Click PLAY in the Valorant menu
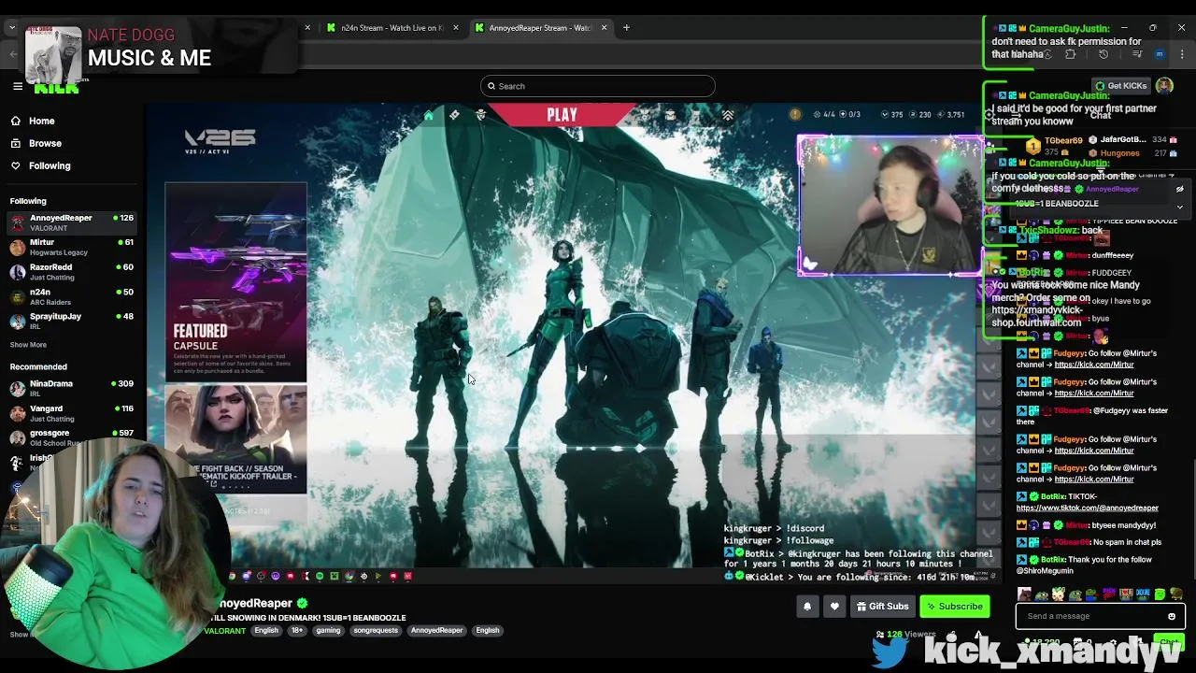Screen dimensions: 1196x673 [x=562, y=115]
